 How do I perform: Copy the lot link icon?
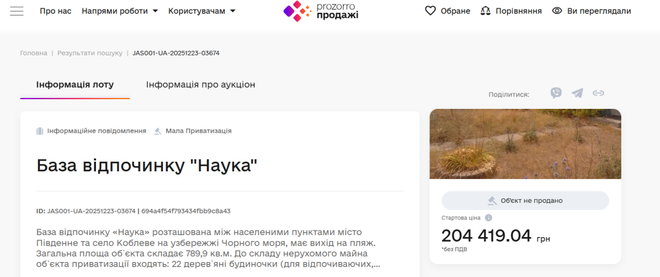598,93
